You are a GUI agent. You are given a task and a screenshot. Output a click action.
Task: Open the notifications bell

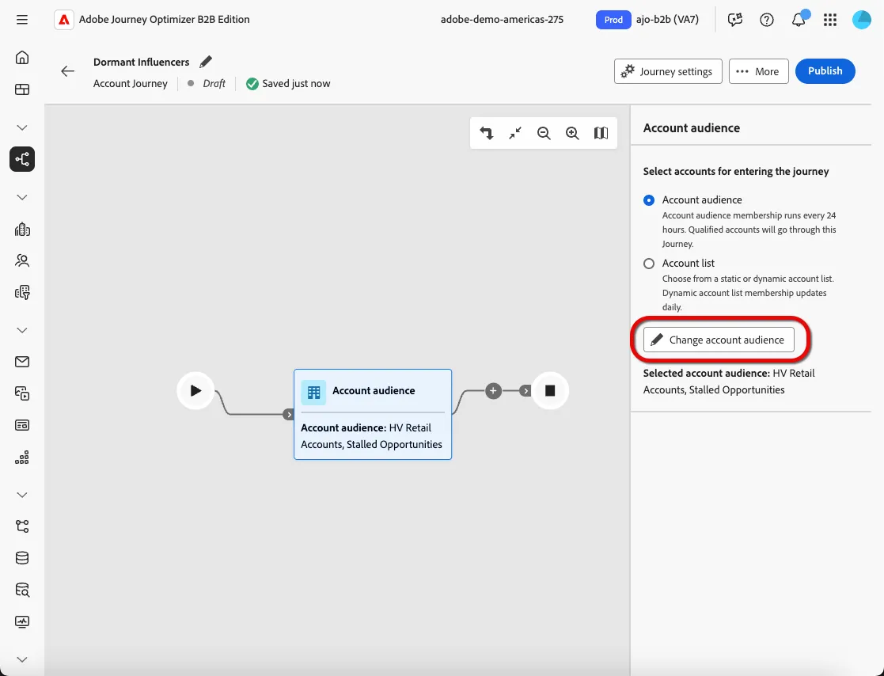point(799,20)
